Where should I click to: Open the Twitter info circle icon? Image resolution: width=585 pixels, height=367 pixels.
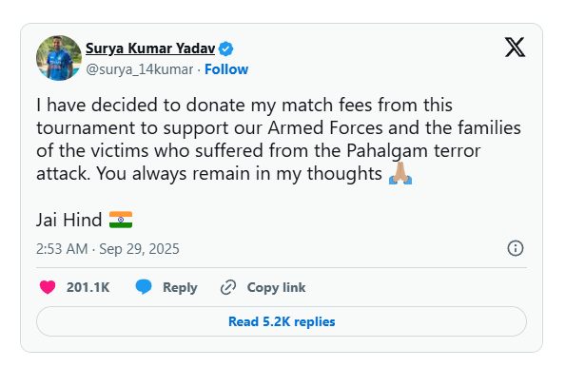click(x=516, y=248)
